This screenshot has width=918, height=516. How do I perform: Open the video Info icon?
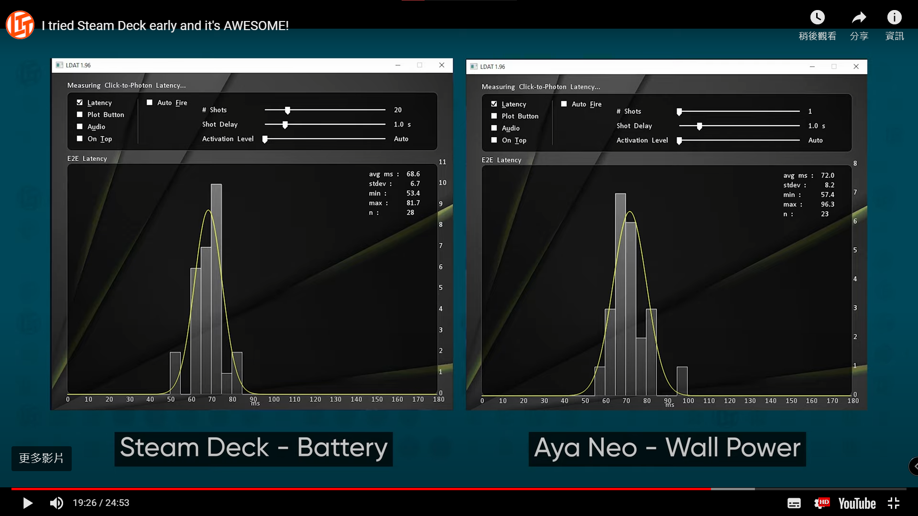[894, 18]
